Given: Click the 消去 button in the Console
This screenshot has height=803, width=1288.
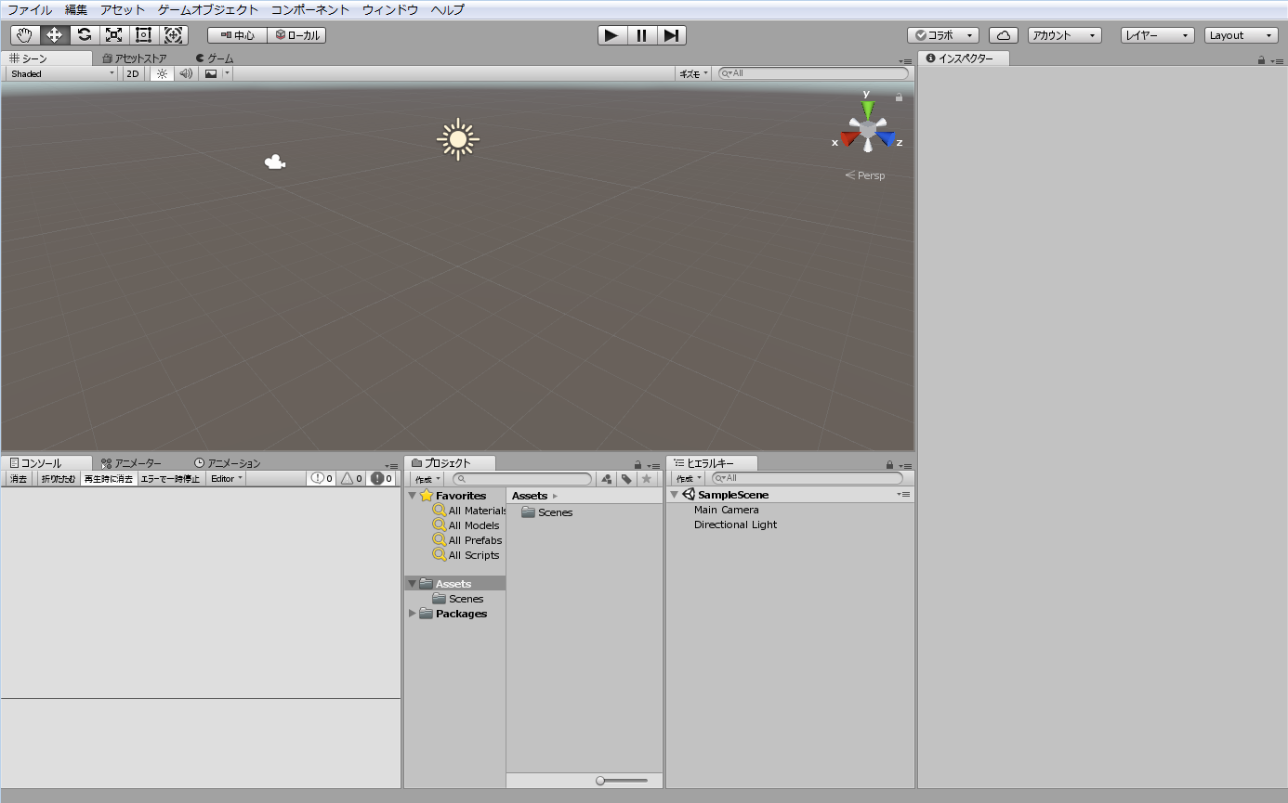Looking at the screenshot, I should point(19,479).
